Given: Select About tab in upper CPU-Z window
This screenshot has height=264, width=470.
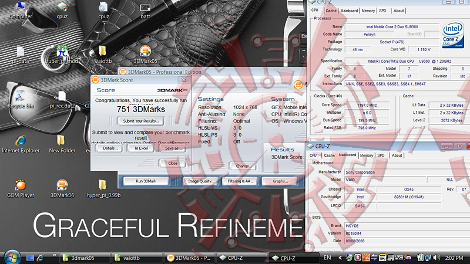Looking at the screenshot, I should tap(399, 11).
